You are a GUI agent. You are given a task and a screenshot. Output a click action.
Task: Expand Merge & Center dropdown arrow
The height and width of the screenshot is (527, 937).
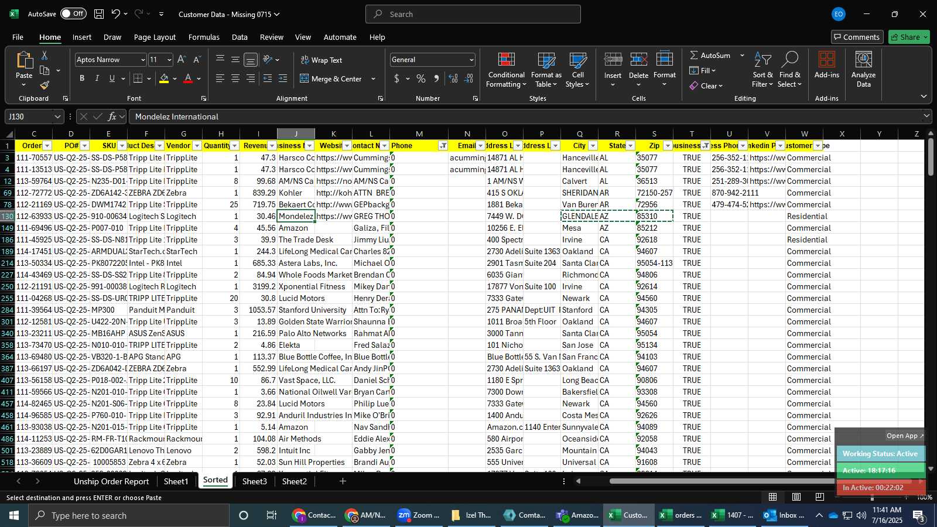(x=373, y=78)
